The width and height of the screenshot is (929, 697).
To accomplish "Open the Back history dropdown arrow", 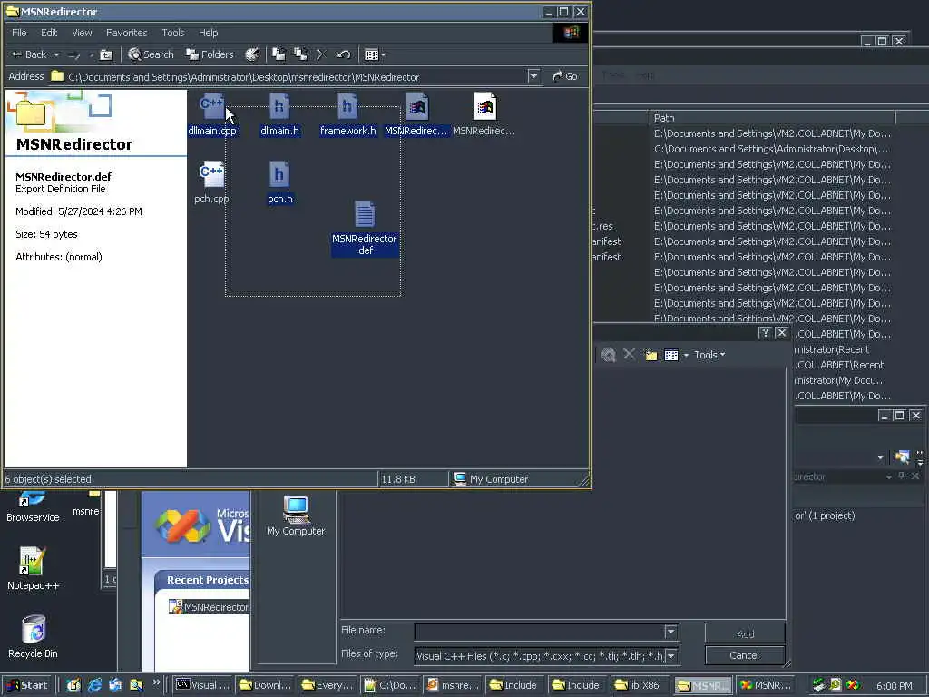I will click(x=57, y=55).
